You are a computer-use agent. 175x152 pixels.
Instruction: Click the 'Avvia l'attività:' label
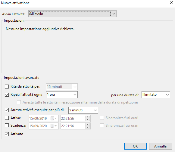click(x=14, y=14)
